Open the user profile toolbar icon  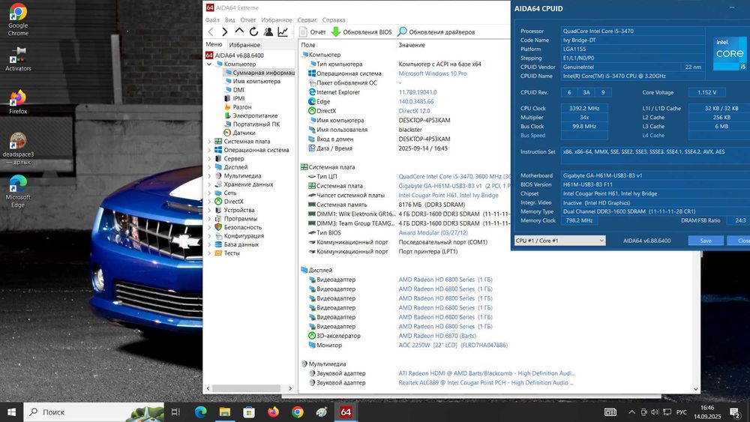[x=268, y=32]
